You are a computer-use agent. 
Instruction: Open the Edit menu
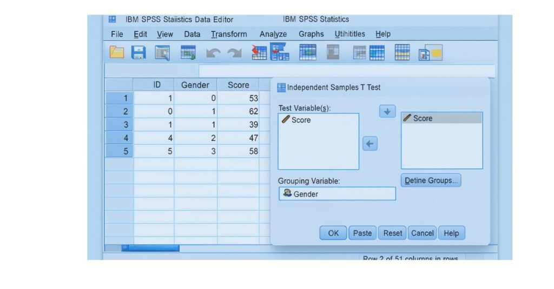coord(140,34)
